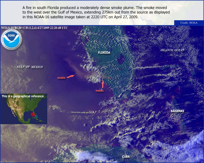204x163 pixels.
Task: Click Lake Okeechobee on the Florida peninsula
Action: tap(121, 59)
